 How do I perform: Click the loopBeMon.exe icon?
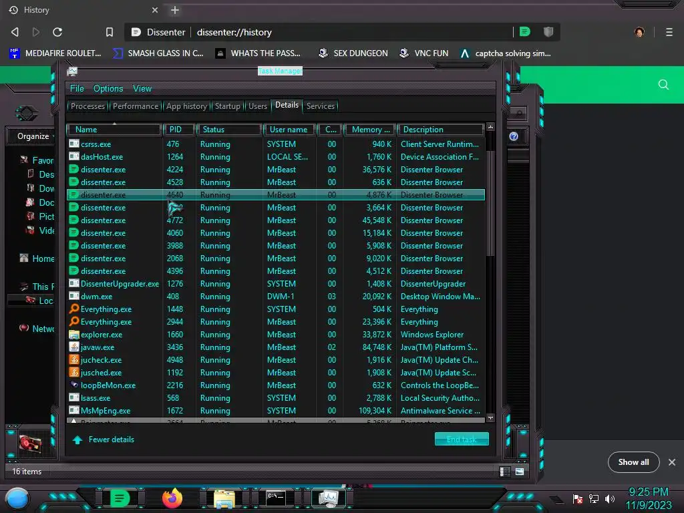74,385
